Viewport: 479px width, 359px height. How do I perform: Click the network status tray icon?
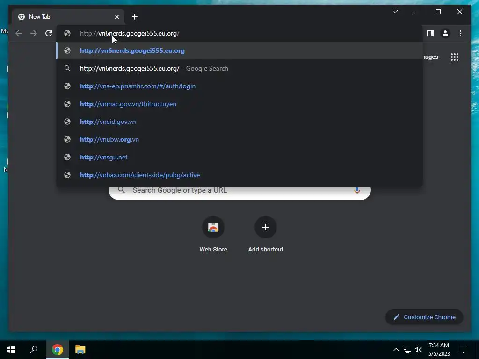(407, 350)
